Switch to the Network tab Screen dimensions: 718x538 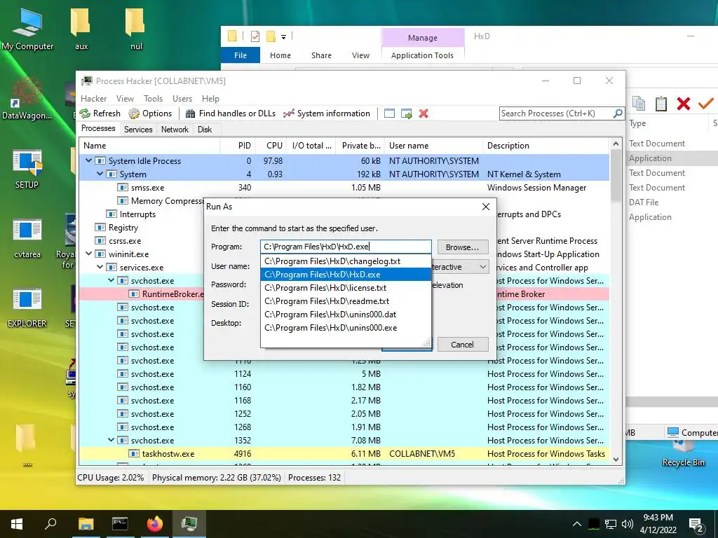pos(175,130)
